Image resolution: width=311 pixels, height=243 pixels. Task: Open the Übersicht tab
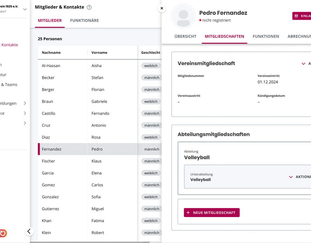[x=185, y=36]
